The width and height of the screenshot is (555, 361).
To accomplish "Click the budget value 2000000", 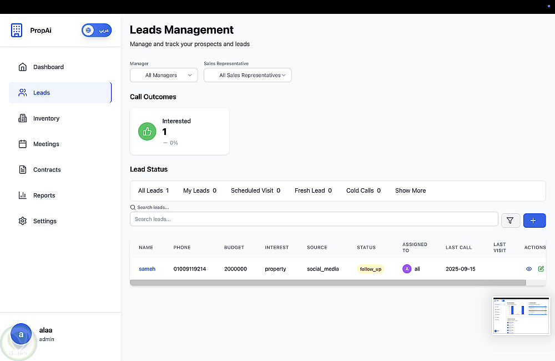I will coord(235,269).
